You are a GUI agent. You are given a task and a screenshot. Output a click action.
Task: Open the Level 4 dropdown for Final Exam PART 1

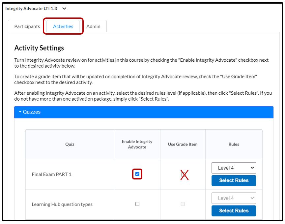click(234, 168)
